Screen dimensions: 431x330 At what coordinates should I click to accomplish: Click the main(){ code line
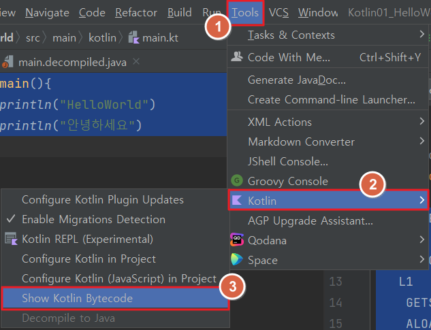(26, 84)
